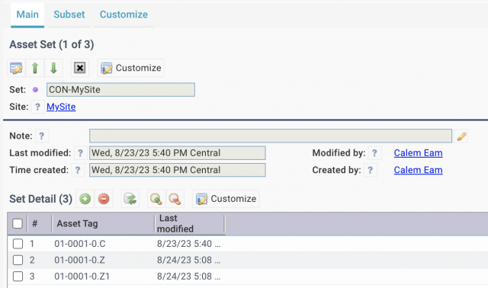The width and height of the screenshot is (488, 288).
Task: Click the edit Asset Set icon
Action: click(x=16, y=68)
